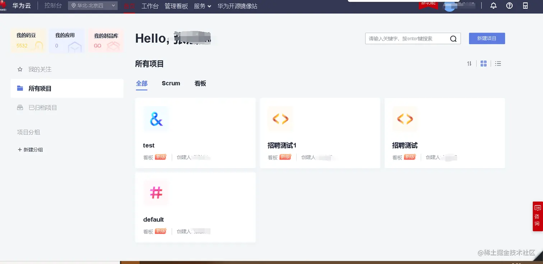This screenshot has width=543, height=264.
Task: Click the 新建项目 button
Action: [487, 38]
